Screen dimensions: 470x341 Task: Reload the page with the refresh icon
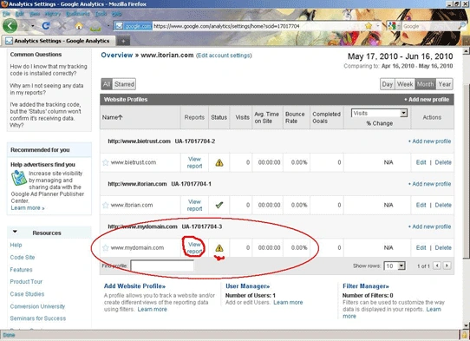(46, 26)
